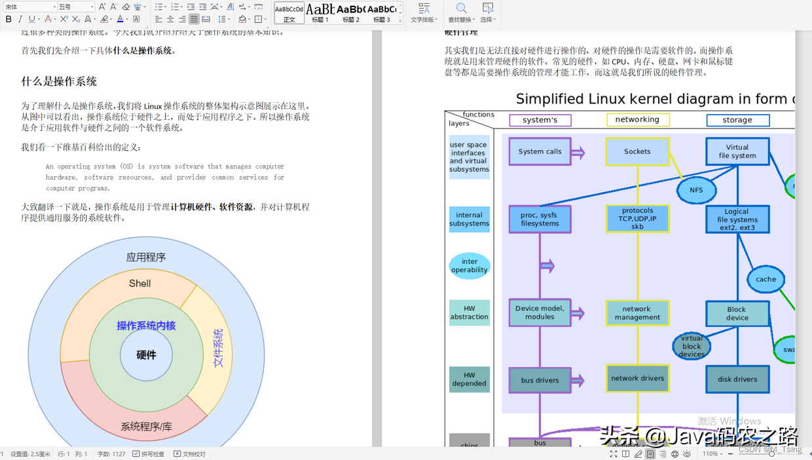
Task: Expand bullet list style arrow
Action: pyautogui.click(x=166, y=7)
